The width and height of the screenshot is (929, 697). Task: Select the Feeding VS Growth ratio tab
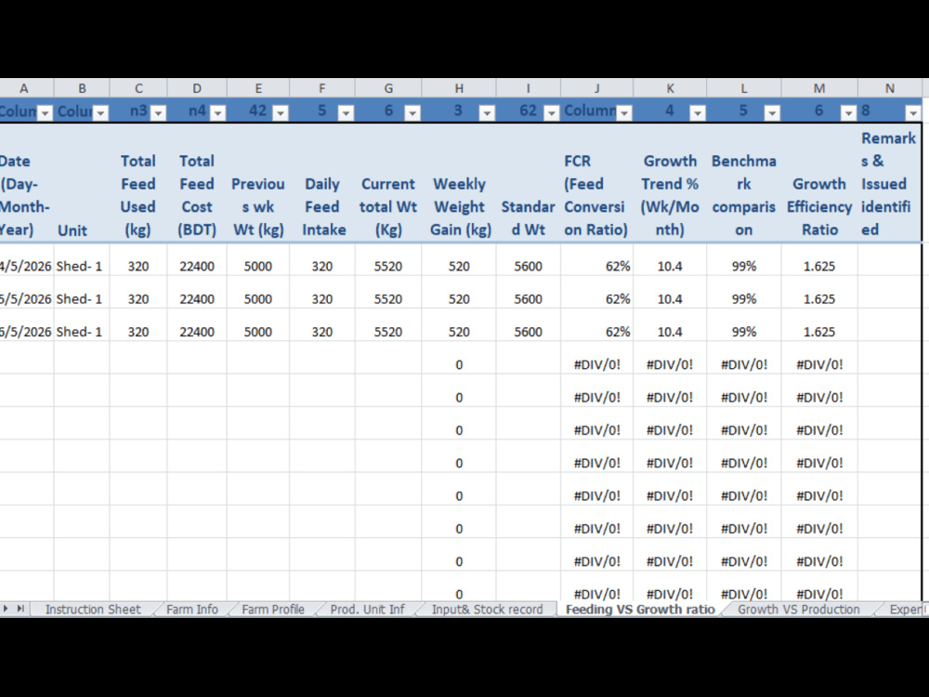(640, 610)
